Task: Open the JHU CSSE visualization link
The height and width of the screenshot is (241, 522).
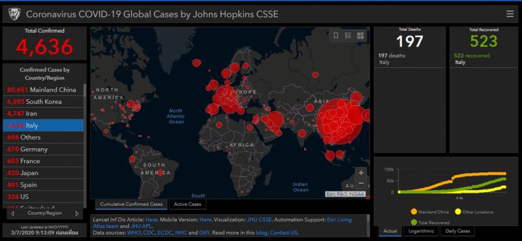Action: (259, 219)
